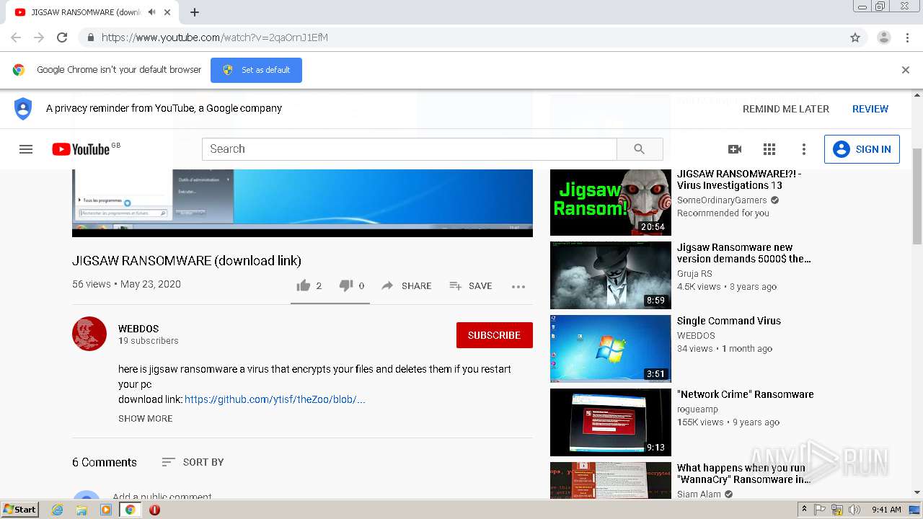923x519 pixels.
Task: Save the video to a playlist
Action: 471,286
